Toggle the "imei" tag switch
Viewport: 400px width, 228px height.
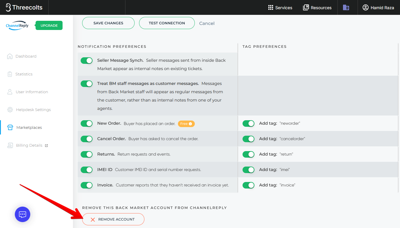pos(248,170)
